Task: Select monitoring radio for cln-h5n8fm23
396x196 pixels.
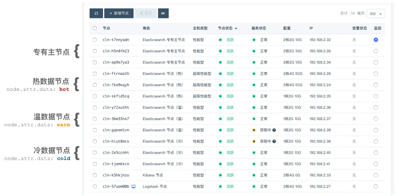Action: tap(376, 51)
